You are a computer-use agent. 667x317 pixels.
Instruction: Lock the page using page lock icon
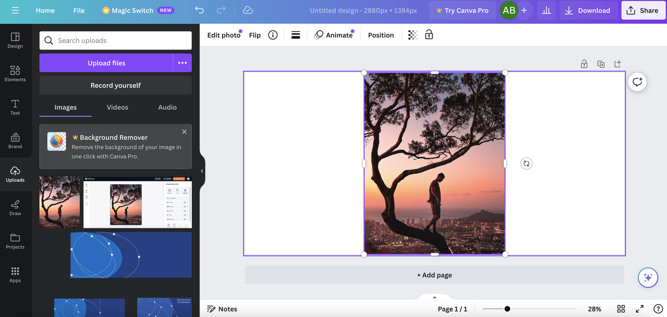point(584,64)
